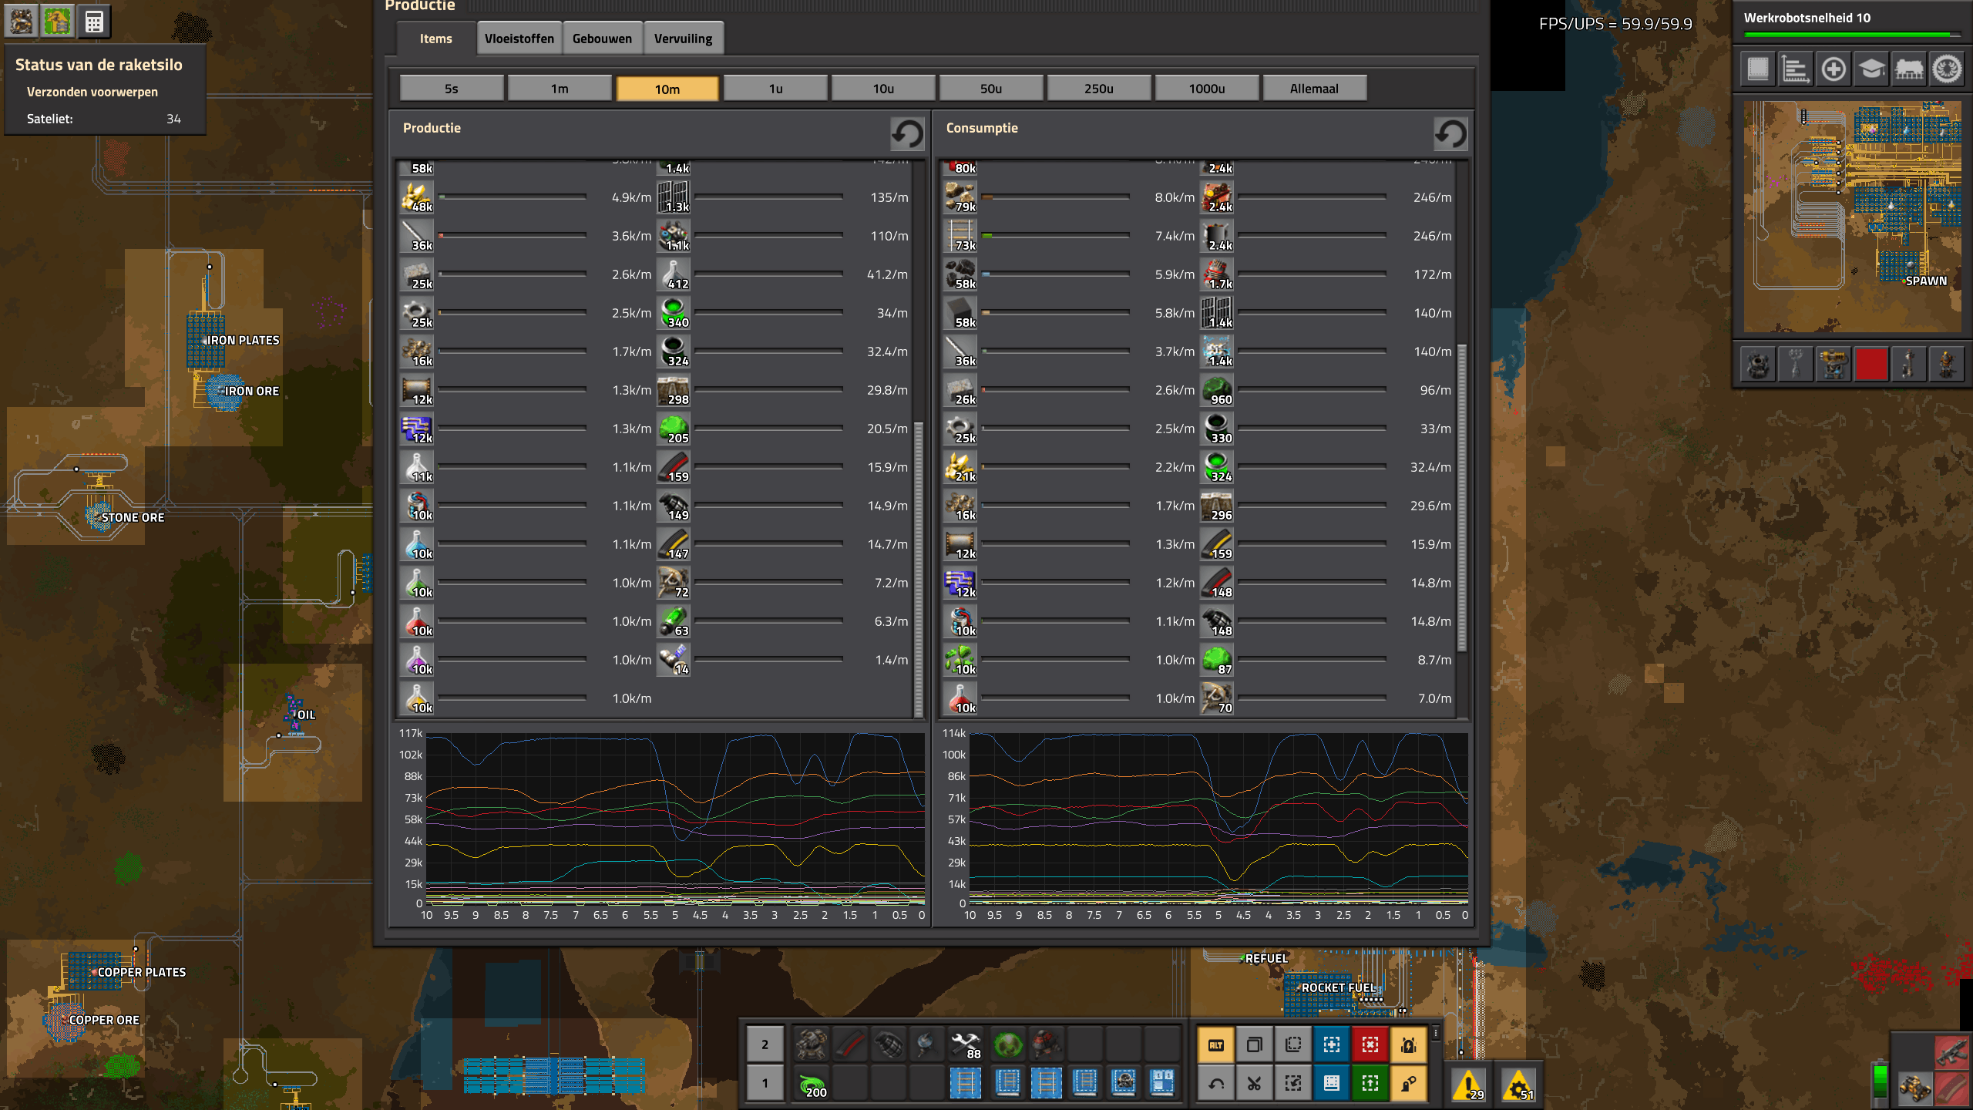Click the cut scissors shortcut
Image resolution: width=1973 pixels, height=1110 pixels.
tap(1255, 1084)
